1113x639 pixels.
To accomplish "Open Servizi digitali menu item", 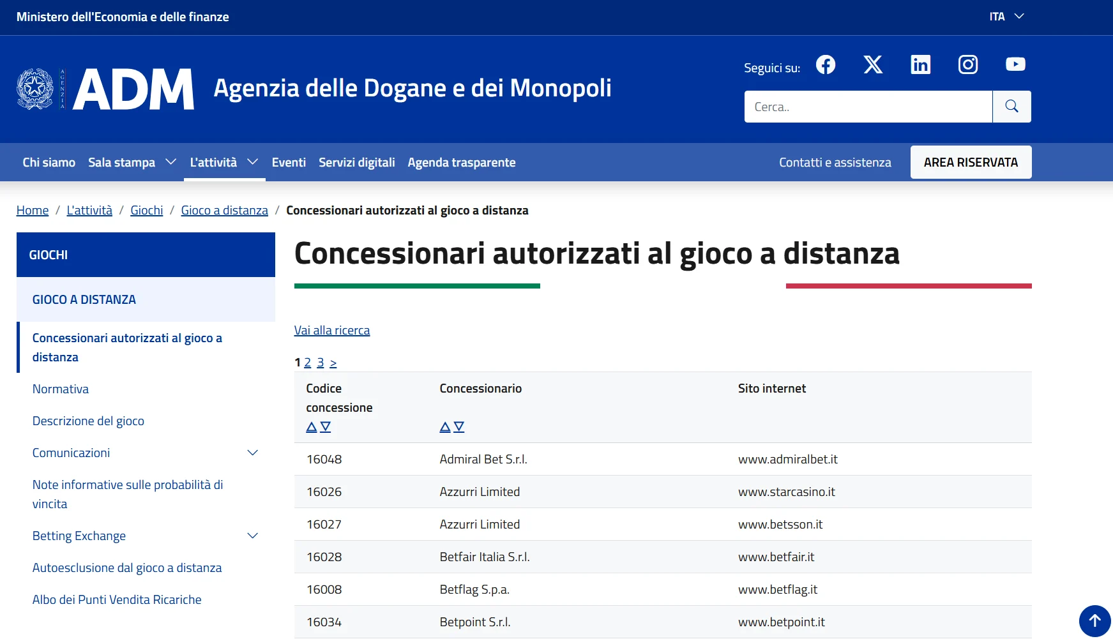I will click(357, 162).
